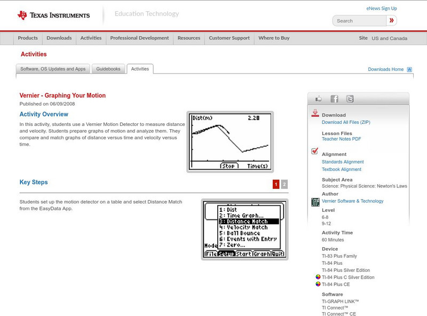Switch to Software, OS Updates and Apps tab
Screen dimensions: 427x316
[53, 69]
